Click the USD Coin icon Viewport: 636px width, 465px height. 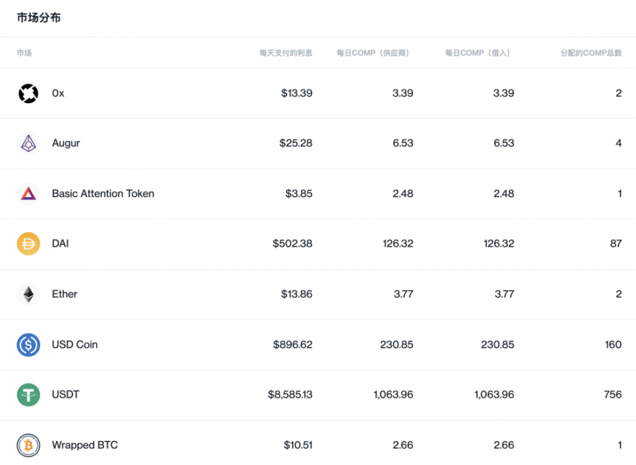coord(28,345)
